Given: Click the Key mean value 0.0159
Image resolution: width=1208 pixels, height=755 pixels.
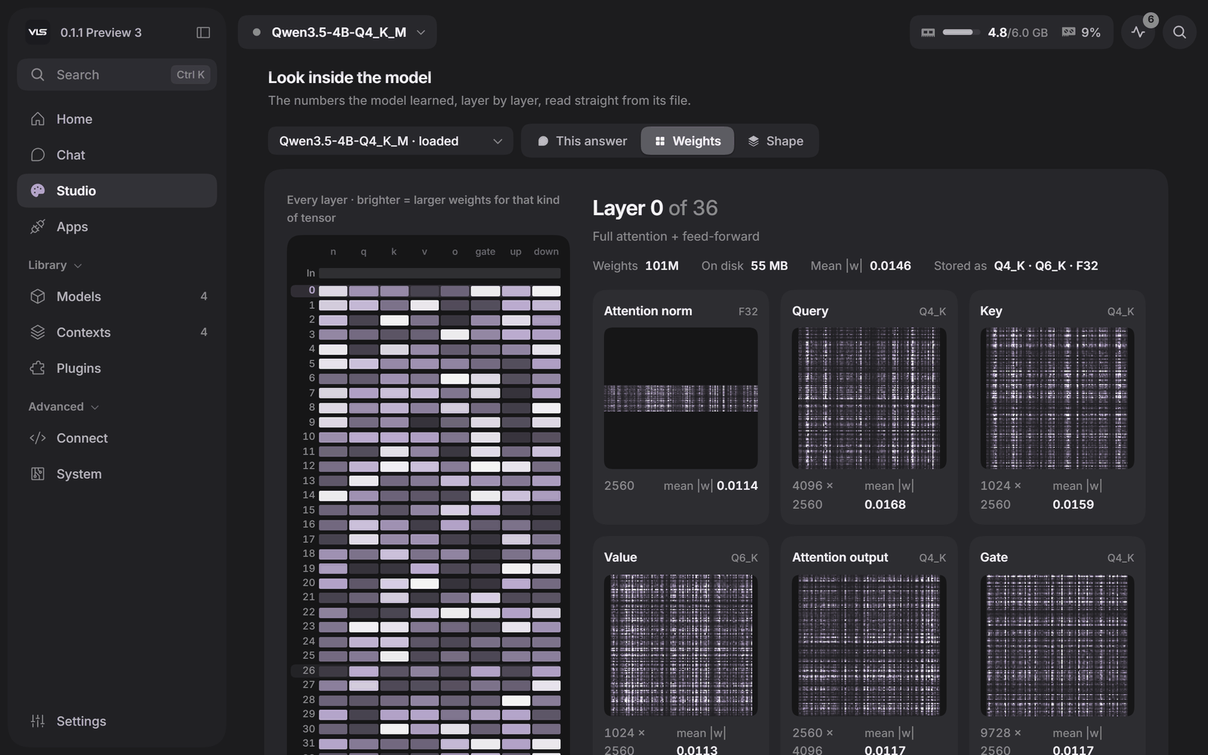Looking at the screenshot, I should 1073,504.
